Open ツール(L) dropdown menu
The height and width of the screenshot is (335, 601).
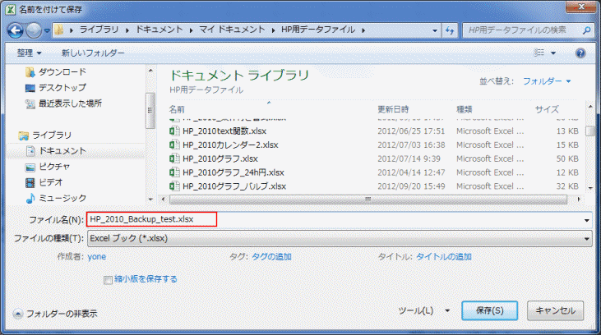coord(423,310)
